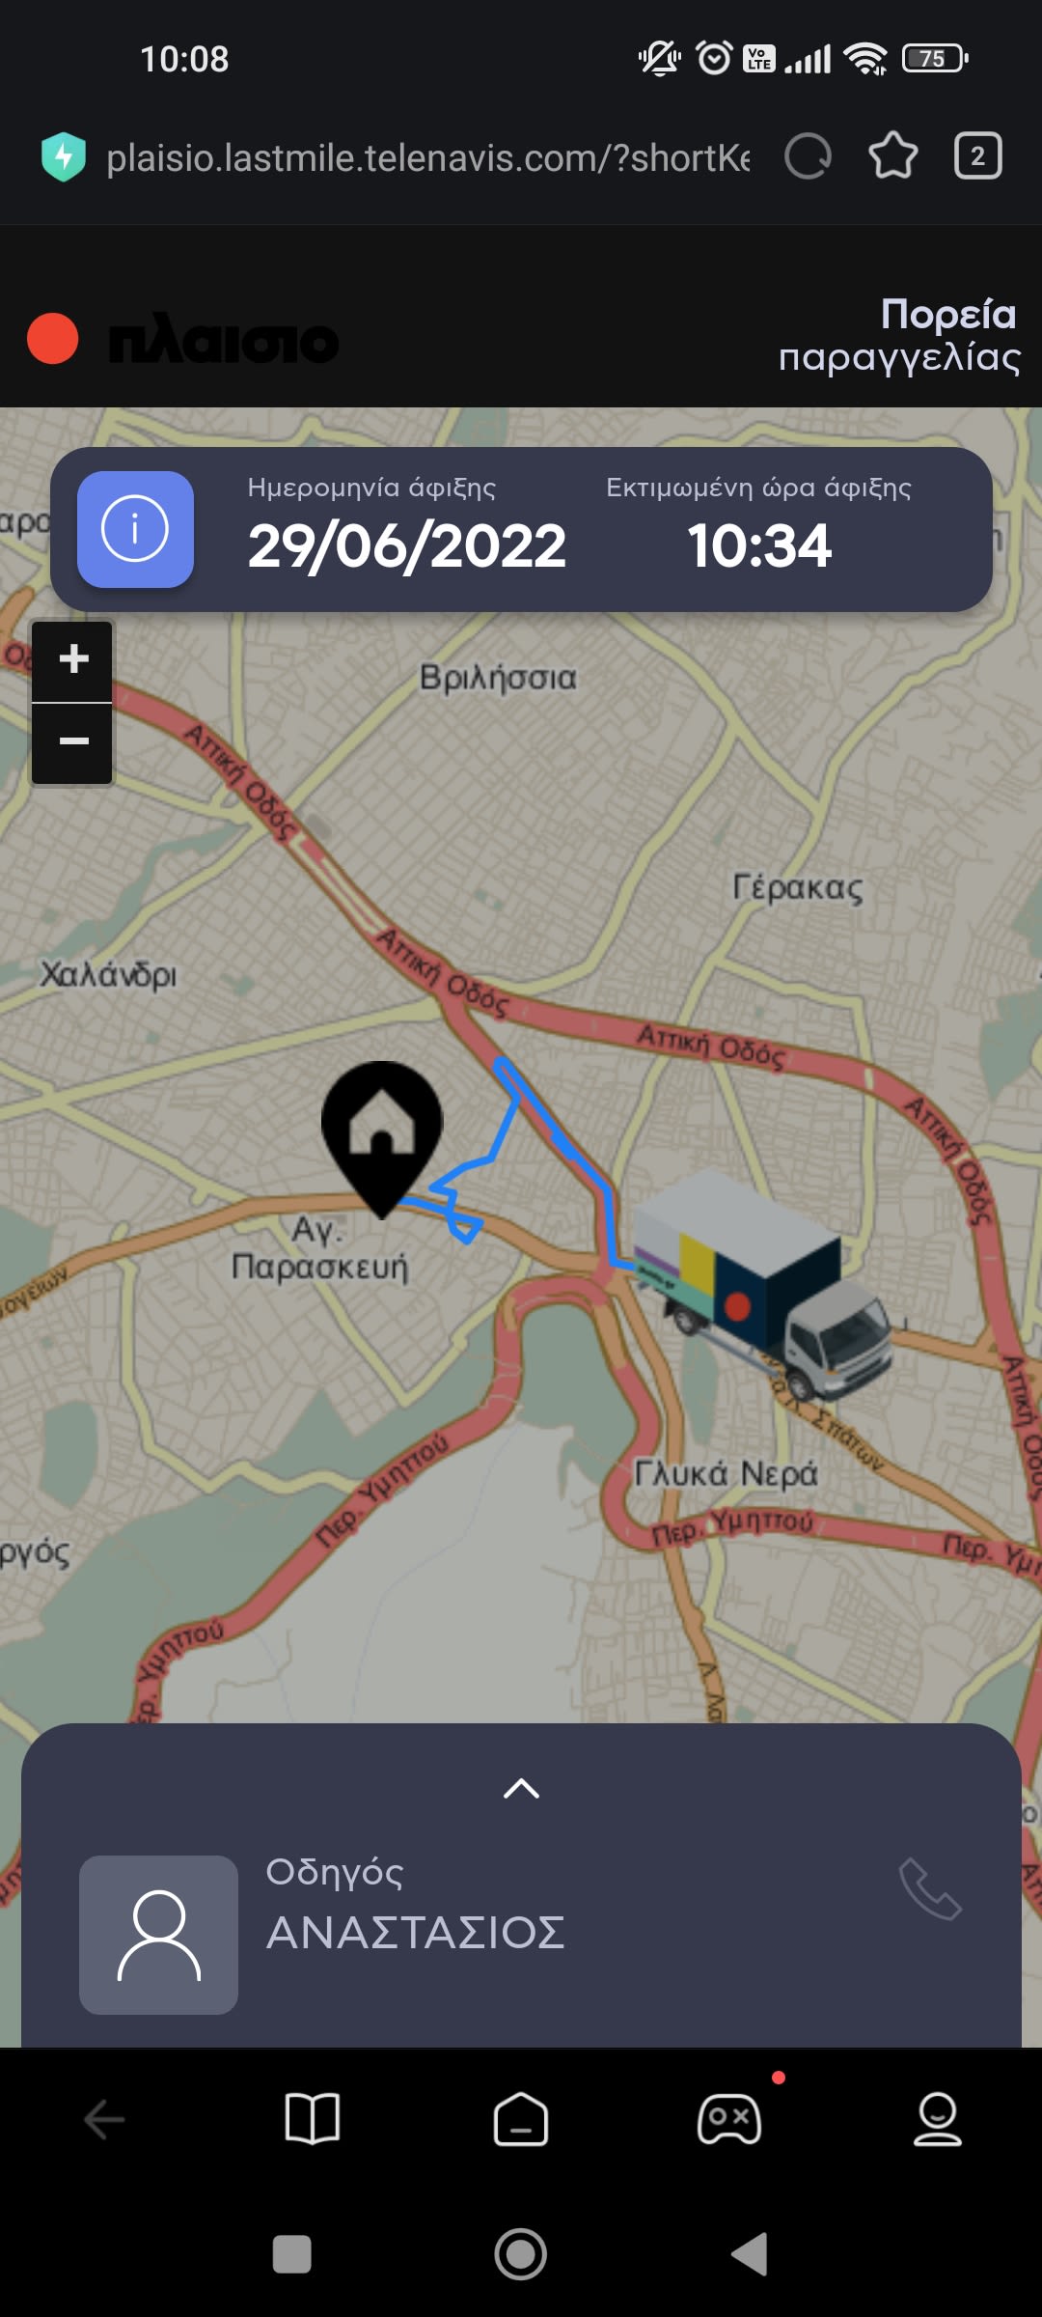Image resolution: width=1042 pixels, height=2317 pixels.
Task: Call the driver via phone icon
Action: 930,1889
